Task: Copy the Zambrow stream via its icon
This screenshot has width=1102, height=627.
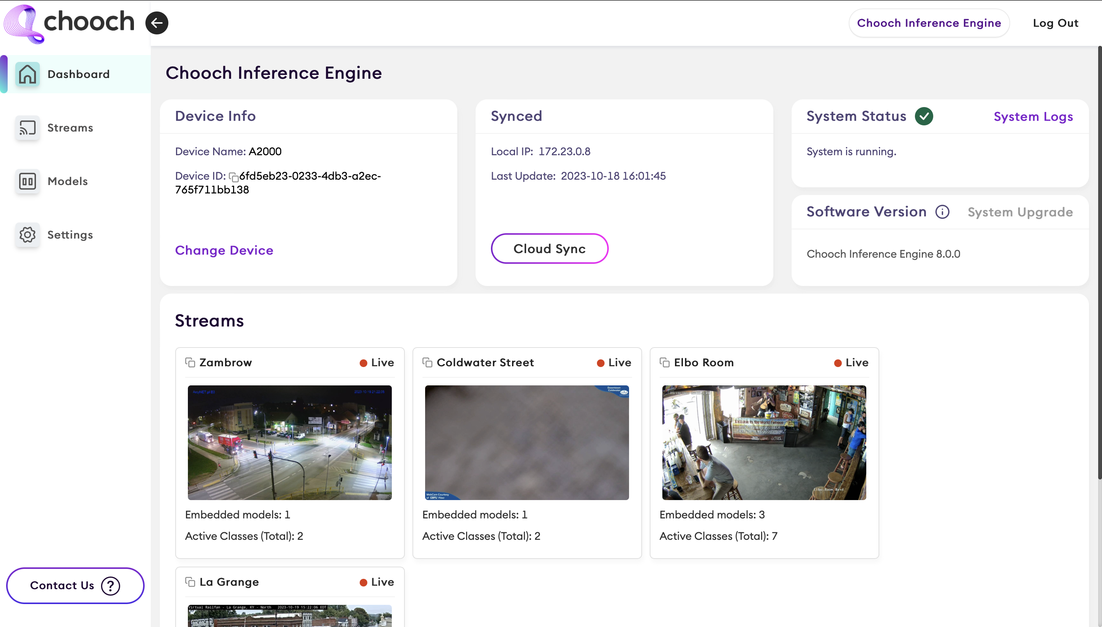Action: [190, 362]
